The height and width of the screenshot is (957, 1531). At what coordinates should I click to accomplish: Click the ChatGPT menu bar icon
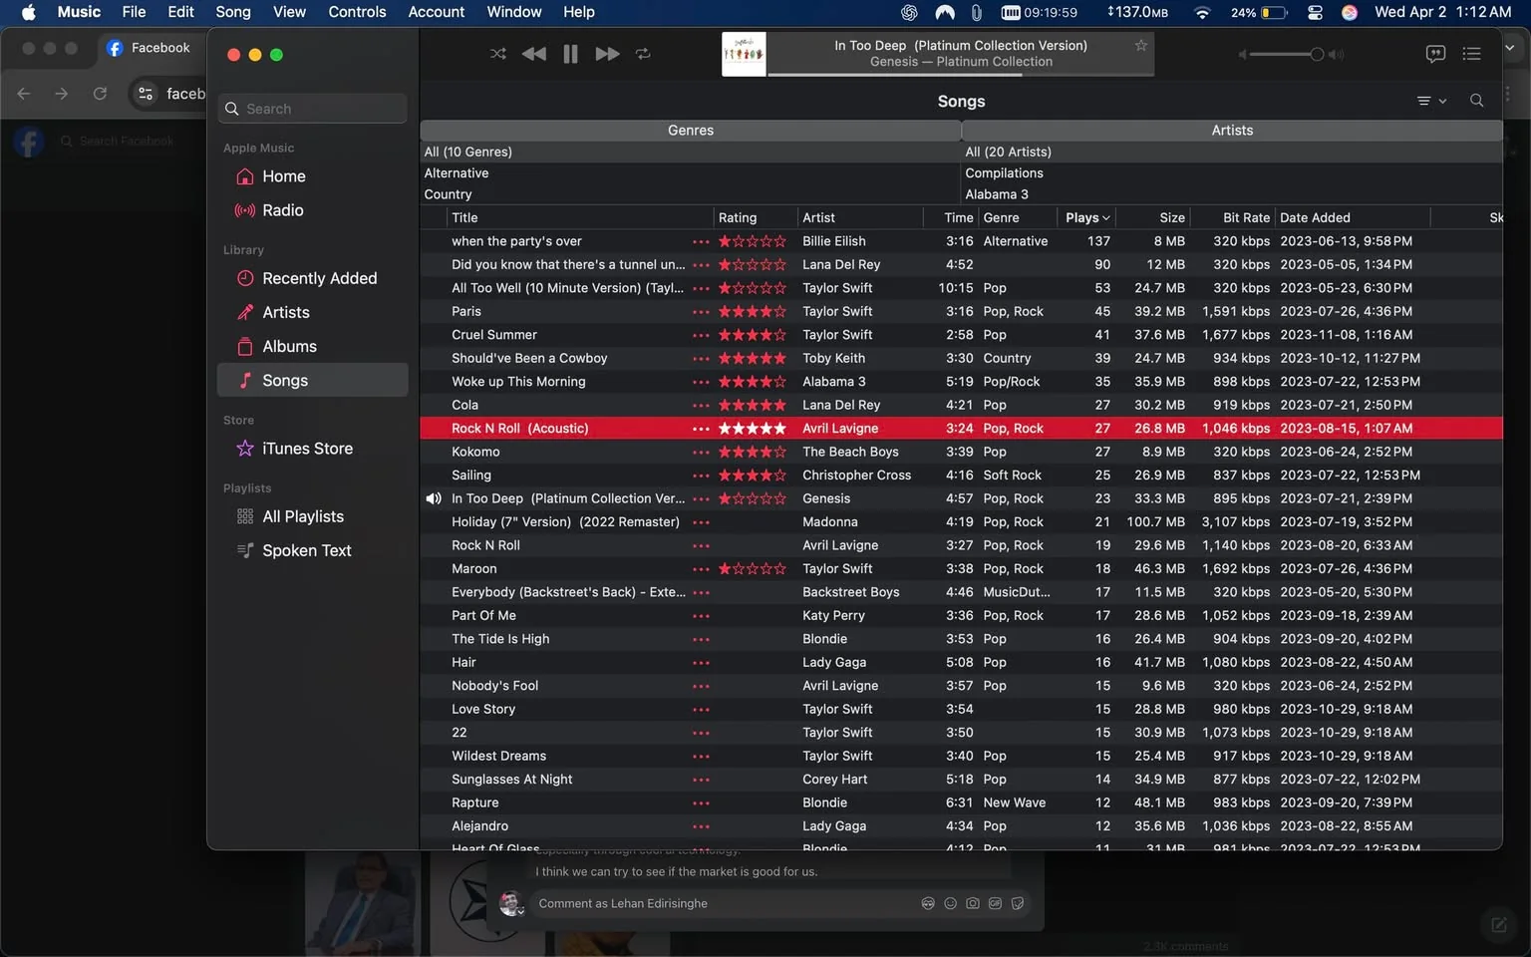pyautogui.click(x=909, y=12)
